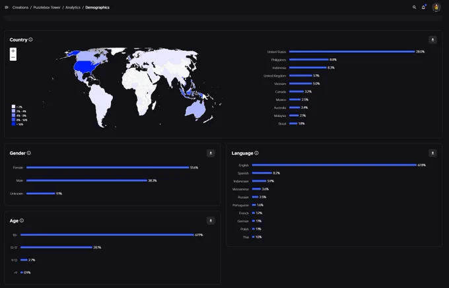Show Age info tooltip icon
The height and width of the screenshot is (288, 449).
(22, 221)
